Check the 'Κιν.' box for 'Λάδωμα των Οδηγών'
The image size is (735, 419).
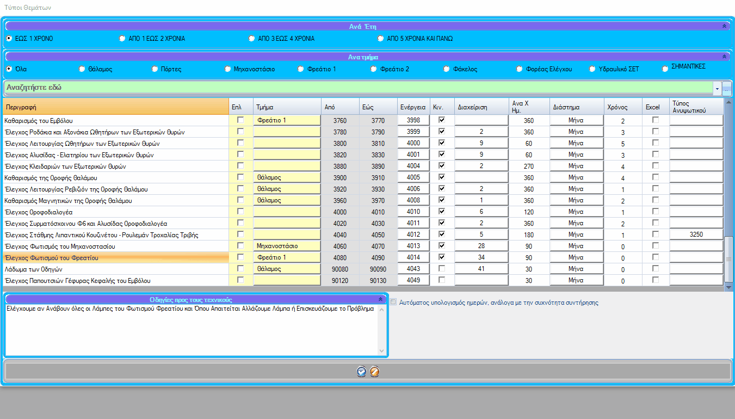442,268
